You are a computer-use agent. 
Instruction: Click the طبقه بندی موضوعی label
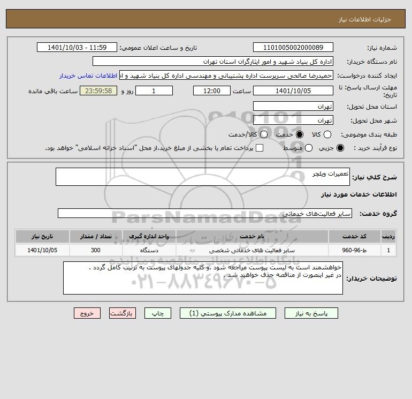[369, 134]
